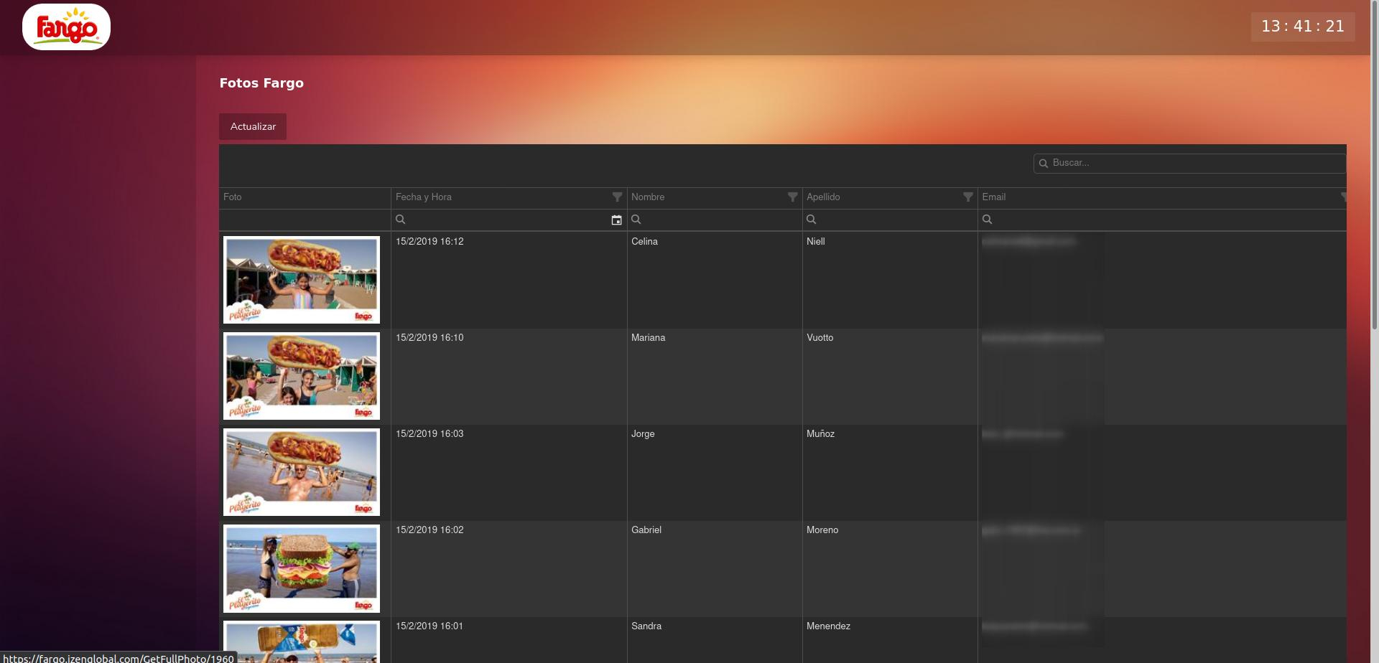Click search magnifier in Fecha filter row
1379x663 pixels.
pyautogui.click(x=401, y=220)
